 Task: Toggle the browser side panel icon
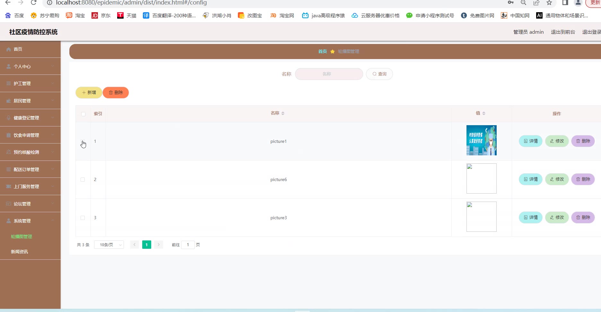click(x=565, y=3)
